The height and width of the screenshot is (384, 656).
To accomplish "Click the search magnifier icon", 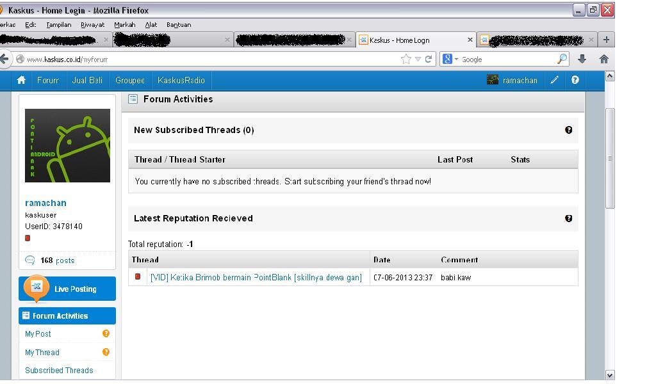I will (x=562, y=60).
